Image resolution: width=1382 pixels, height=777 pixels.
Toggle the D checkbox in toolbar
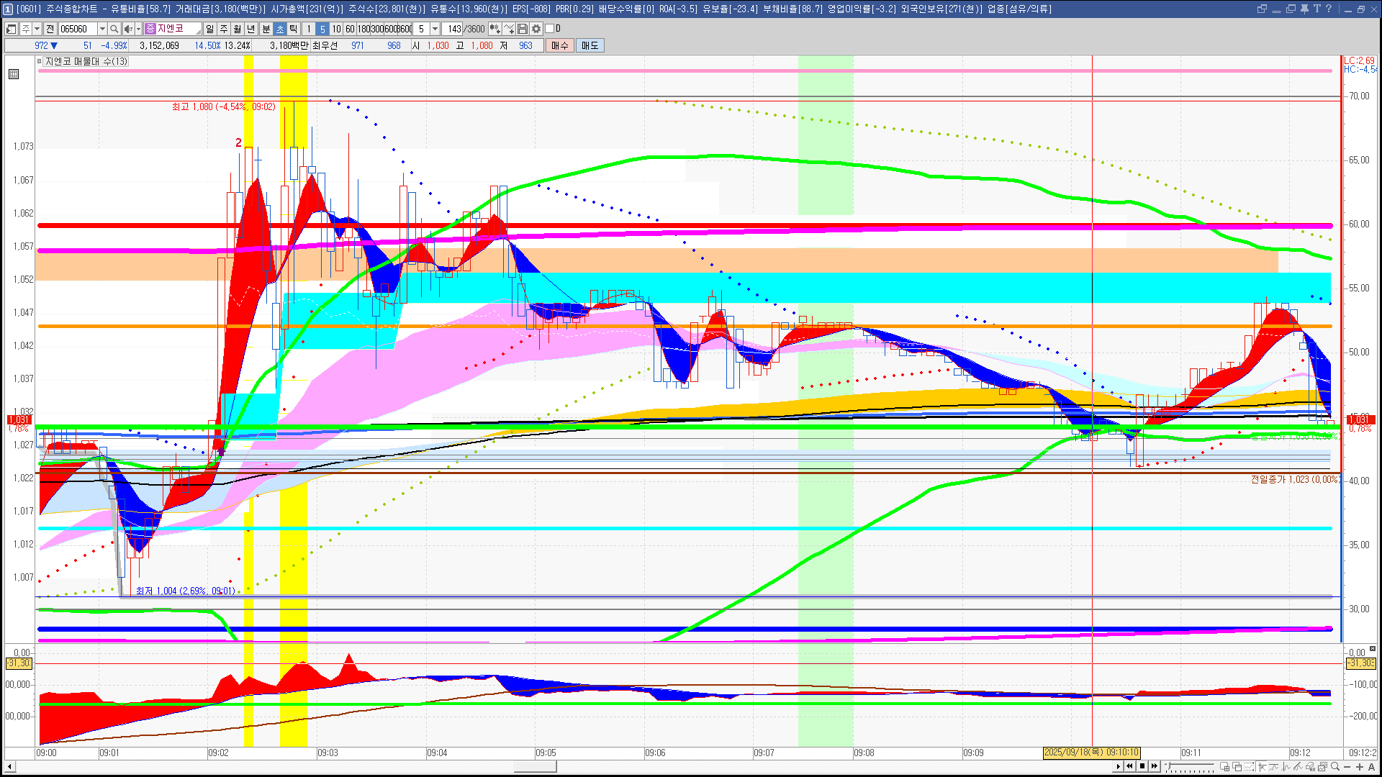coord(550,29)
